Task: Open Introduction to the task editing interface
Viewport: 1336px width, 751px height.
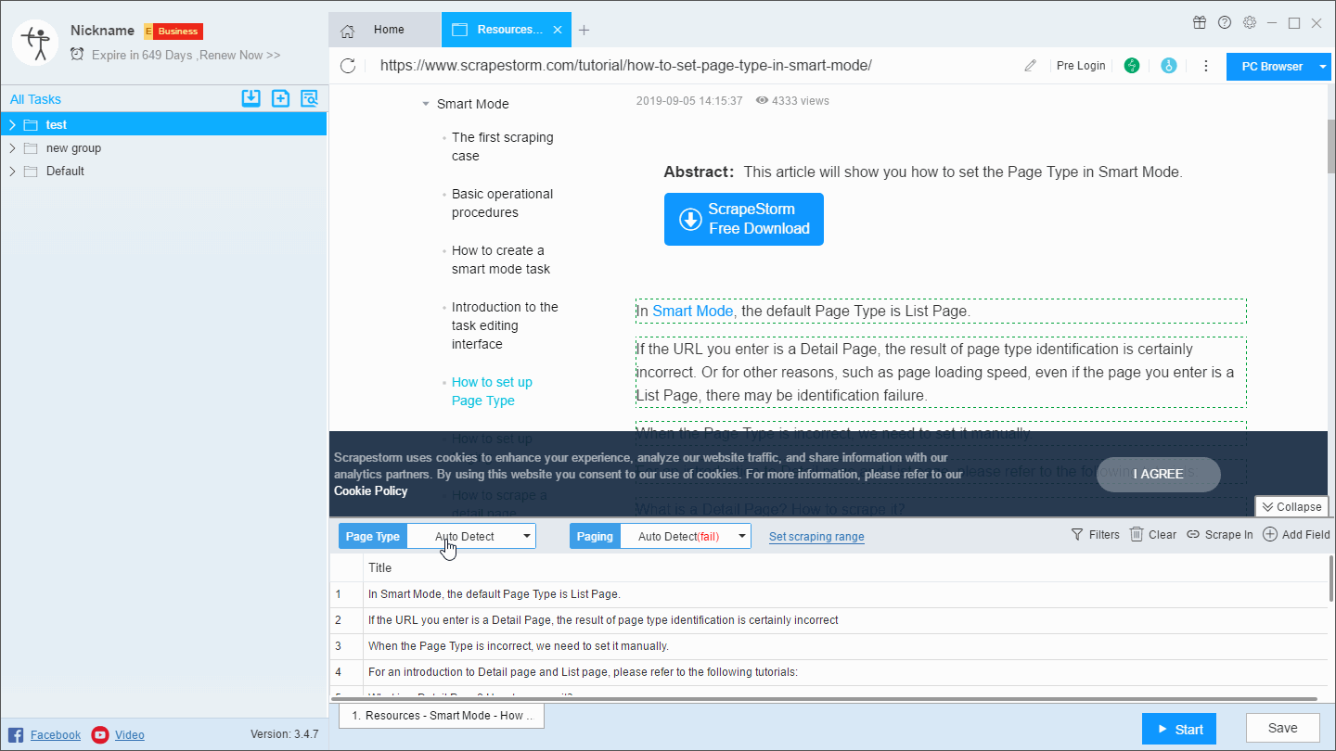Action: pyautogui.click(x=506, y=325)
